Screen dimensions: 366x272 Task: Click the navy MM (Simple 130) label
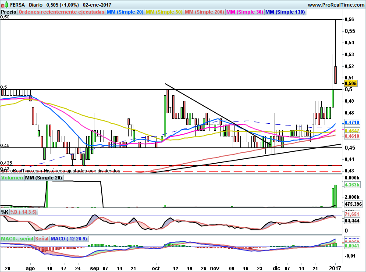pyautogui.click(x=285, y=12)
